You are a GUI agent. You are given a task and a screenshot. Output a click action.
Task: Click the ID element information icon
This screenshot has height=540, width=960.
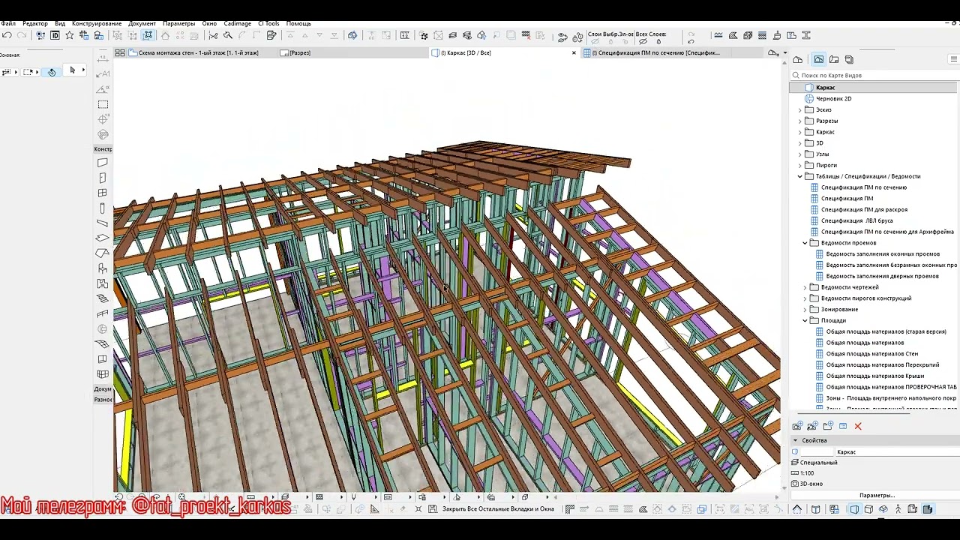coord(55,35)
